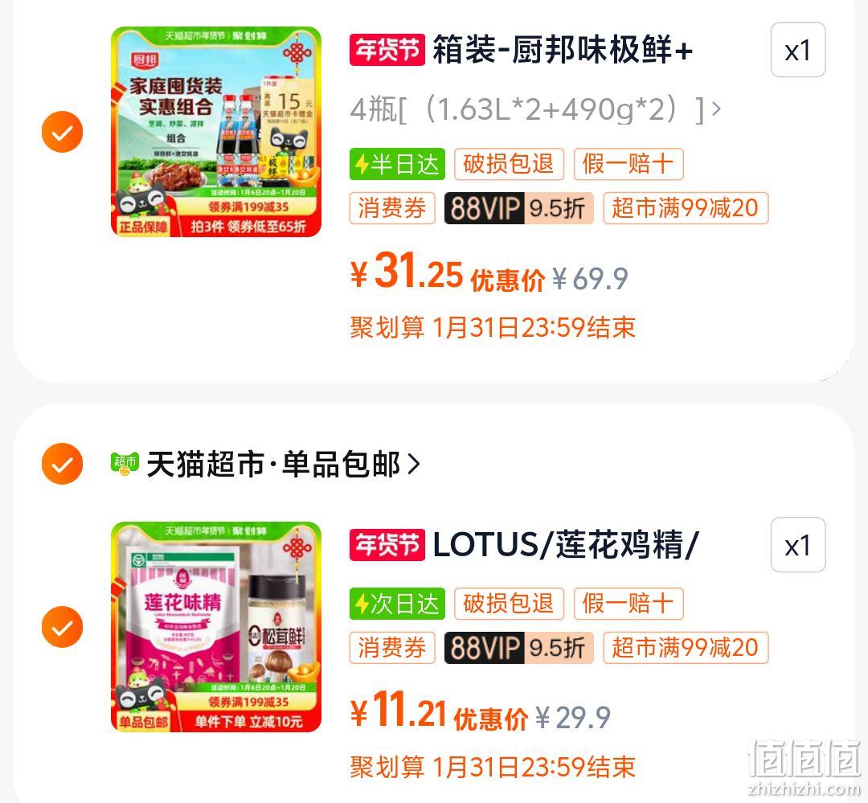Viewport: 868px width, 803px height.
Task: Deselect the 莲花鸡精 item checkbox
Action: [62, 626]
